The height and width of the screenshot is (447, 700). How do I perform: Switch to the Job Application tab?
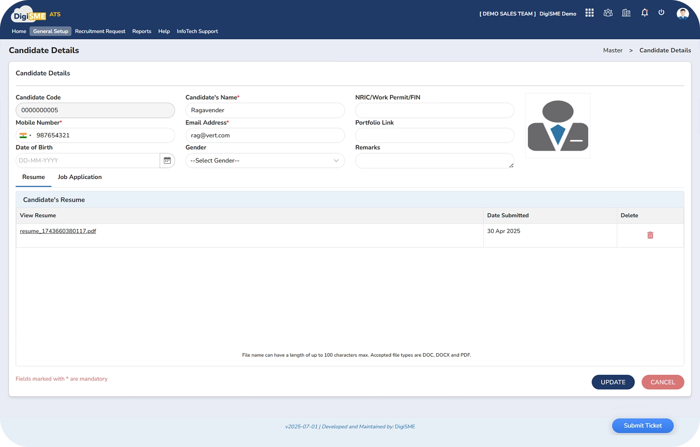[80, 177]
